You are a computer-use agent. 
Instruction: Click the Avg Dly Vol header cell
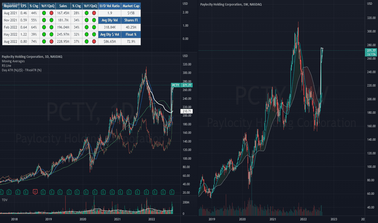[x=110, y=20]
